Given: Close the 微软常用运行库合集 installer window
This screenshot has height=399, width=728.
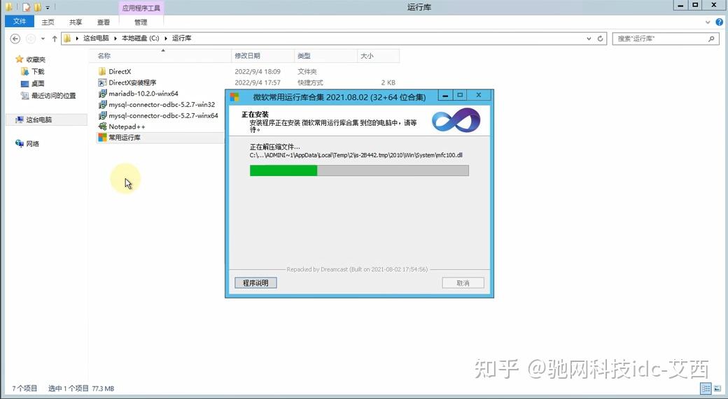Looking at the screenshot, I should click(479, 95).
